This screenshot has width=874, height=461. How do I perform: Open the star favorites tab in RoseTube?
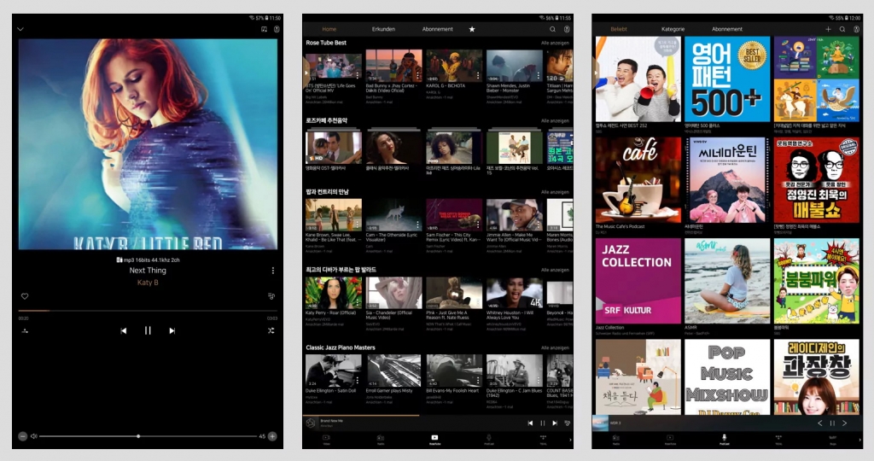point(472,29)
